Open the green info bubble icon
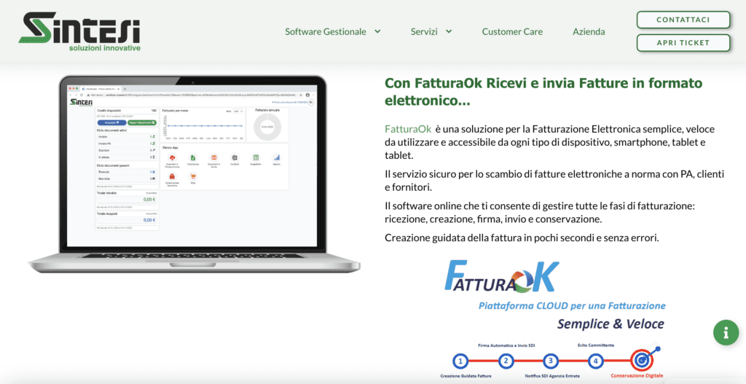The width and height of the screenshot is (746, 384). [x=726, y=332]
